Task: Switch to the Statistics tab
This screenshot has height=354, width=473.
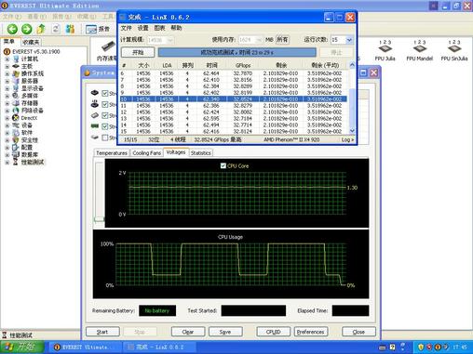Action: point(200,153)
